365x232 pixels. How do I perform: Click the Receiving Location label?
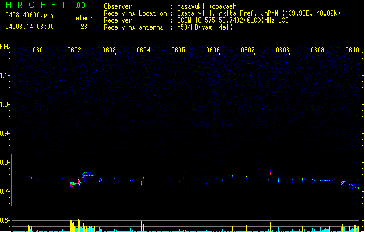[135, 13]
